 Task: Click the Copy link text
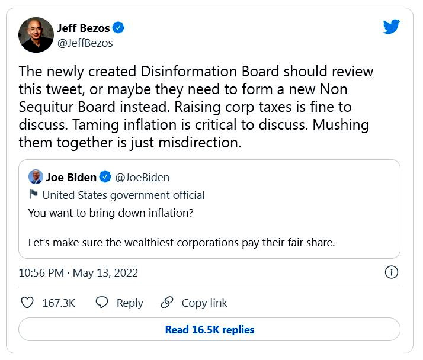pos(204,303)
